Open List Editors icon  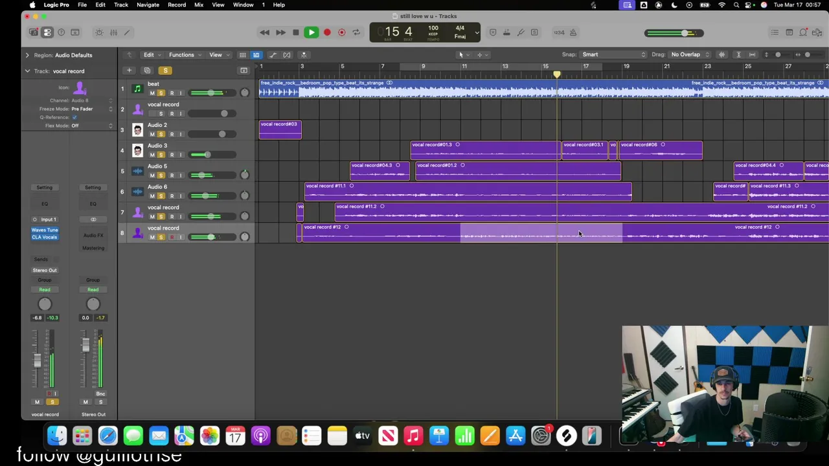tap(775, 32)
